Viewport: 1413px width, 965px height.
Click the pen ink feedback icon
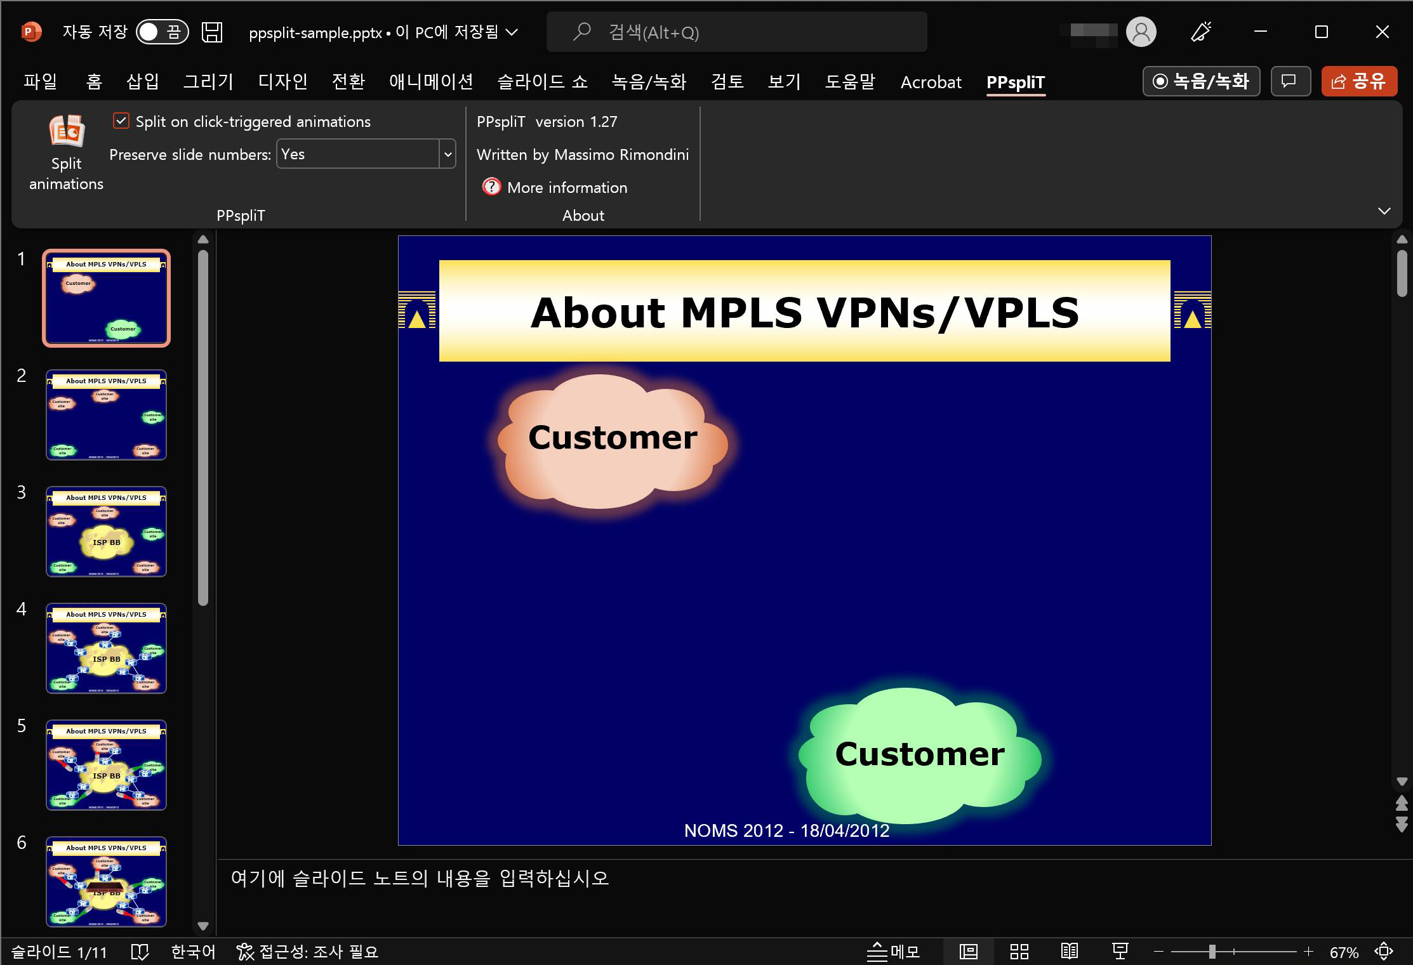[1200, 32]
